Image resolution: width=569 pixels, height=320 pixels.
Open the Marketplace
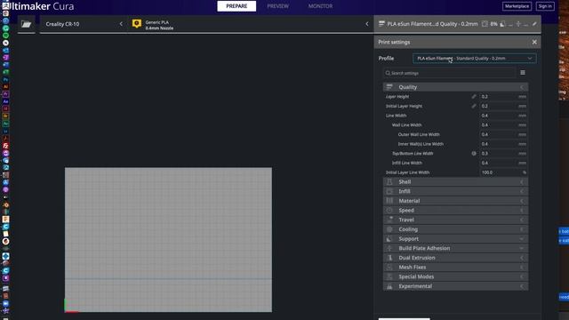tap(517, 6)
